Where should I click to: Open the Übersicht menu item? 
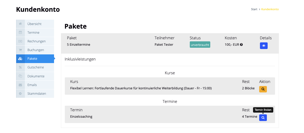[x=35, y=24]
